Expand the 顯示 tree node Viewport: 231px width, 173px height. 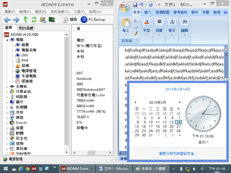7,102
